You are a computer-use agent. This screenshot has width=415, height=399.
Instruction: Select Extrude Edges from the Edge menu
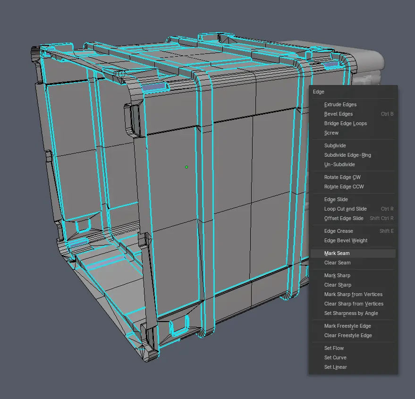click(x=340, y=104)
